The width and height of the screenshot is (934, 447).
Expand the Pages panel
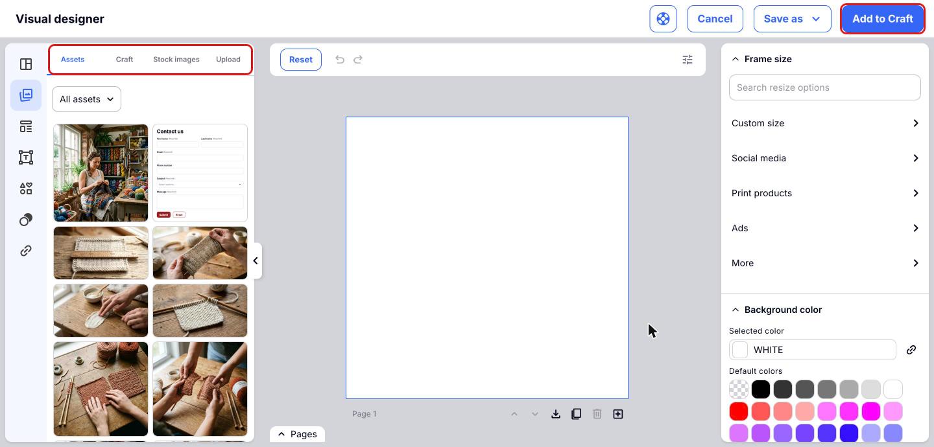(298, 434)
